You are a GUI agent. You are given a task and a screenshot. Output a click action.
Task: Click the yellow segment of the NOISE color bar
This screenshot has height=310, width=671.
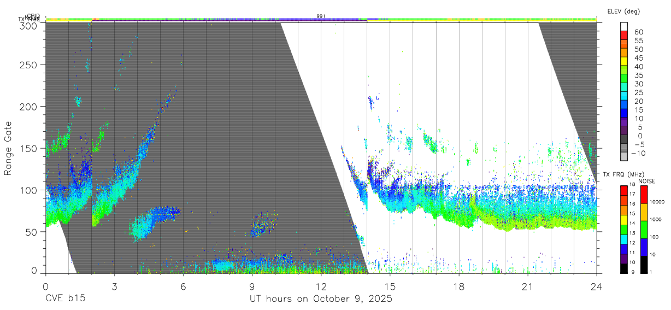coord(644,212)
